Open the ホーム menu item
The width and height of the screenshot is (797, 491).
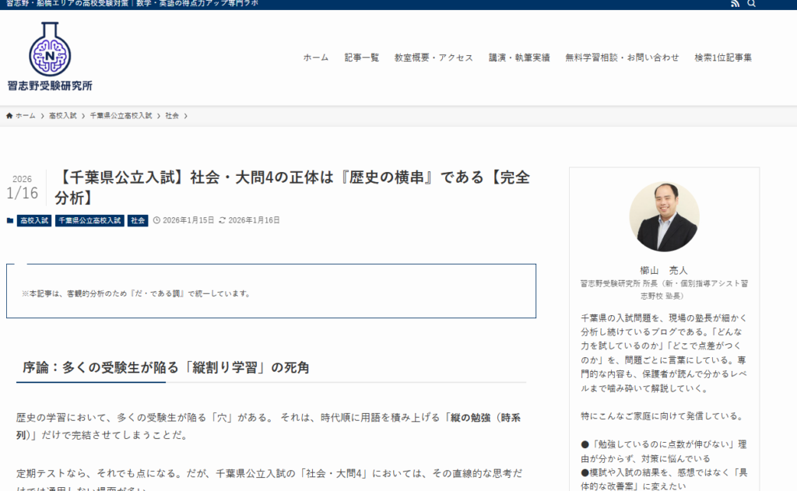click(316, 58)
